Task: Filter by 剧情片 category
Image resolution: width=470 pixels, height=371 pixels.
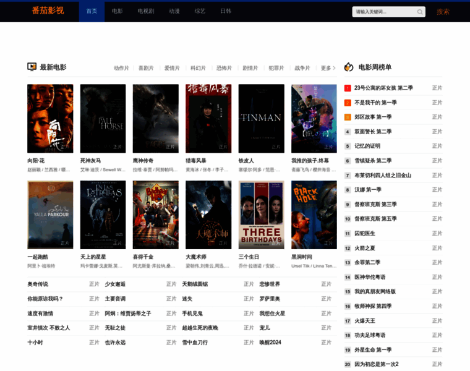Action: [x=250, y=69]
